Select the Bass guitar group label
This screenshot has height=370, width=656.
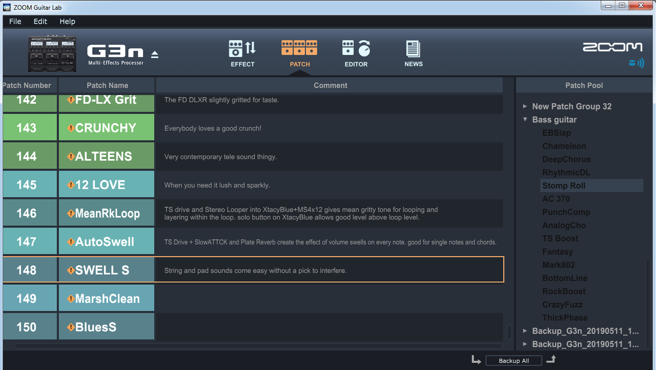555,120
